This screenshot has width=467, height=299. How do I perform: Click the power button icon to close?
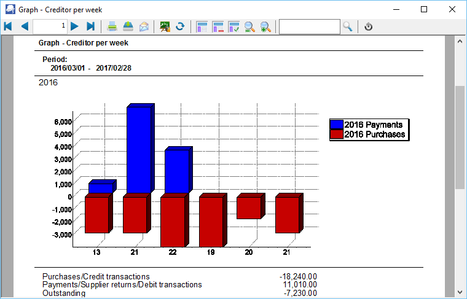click(x=369, y=26)
